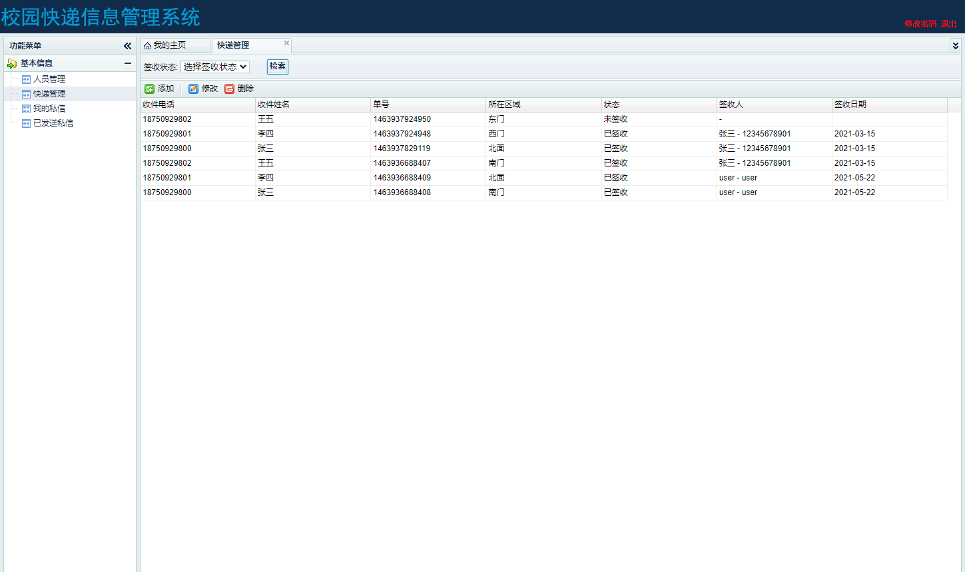Viewport: 965px width, 572px height.
Task: Select the row with 单号 1463937924950
Action: pyautogui.click(x=402, y=119)
